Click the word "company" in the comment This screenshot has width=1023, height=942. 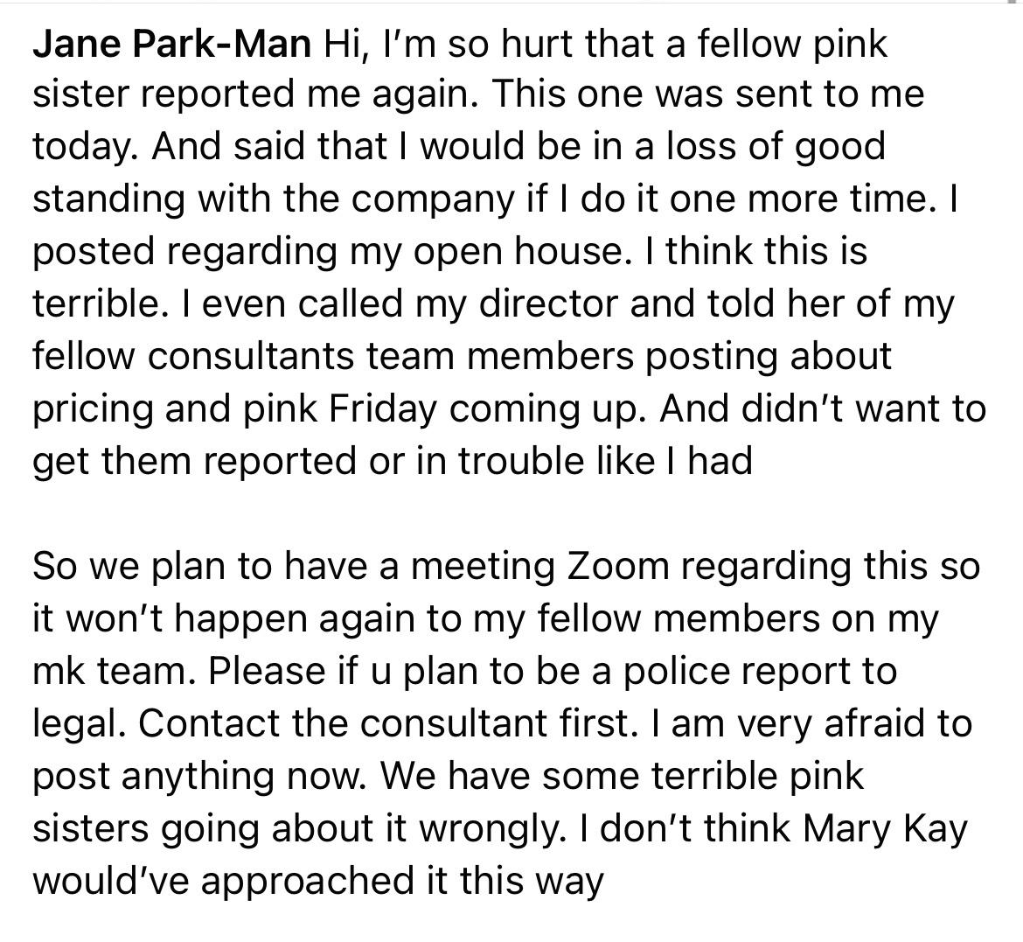coord(434,199)
